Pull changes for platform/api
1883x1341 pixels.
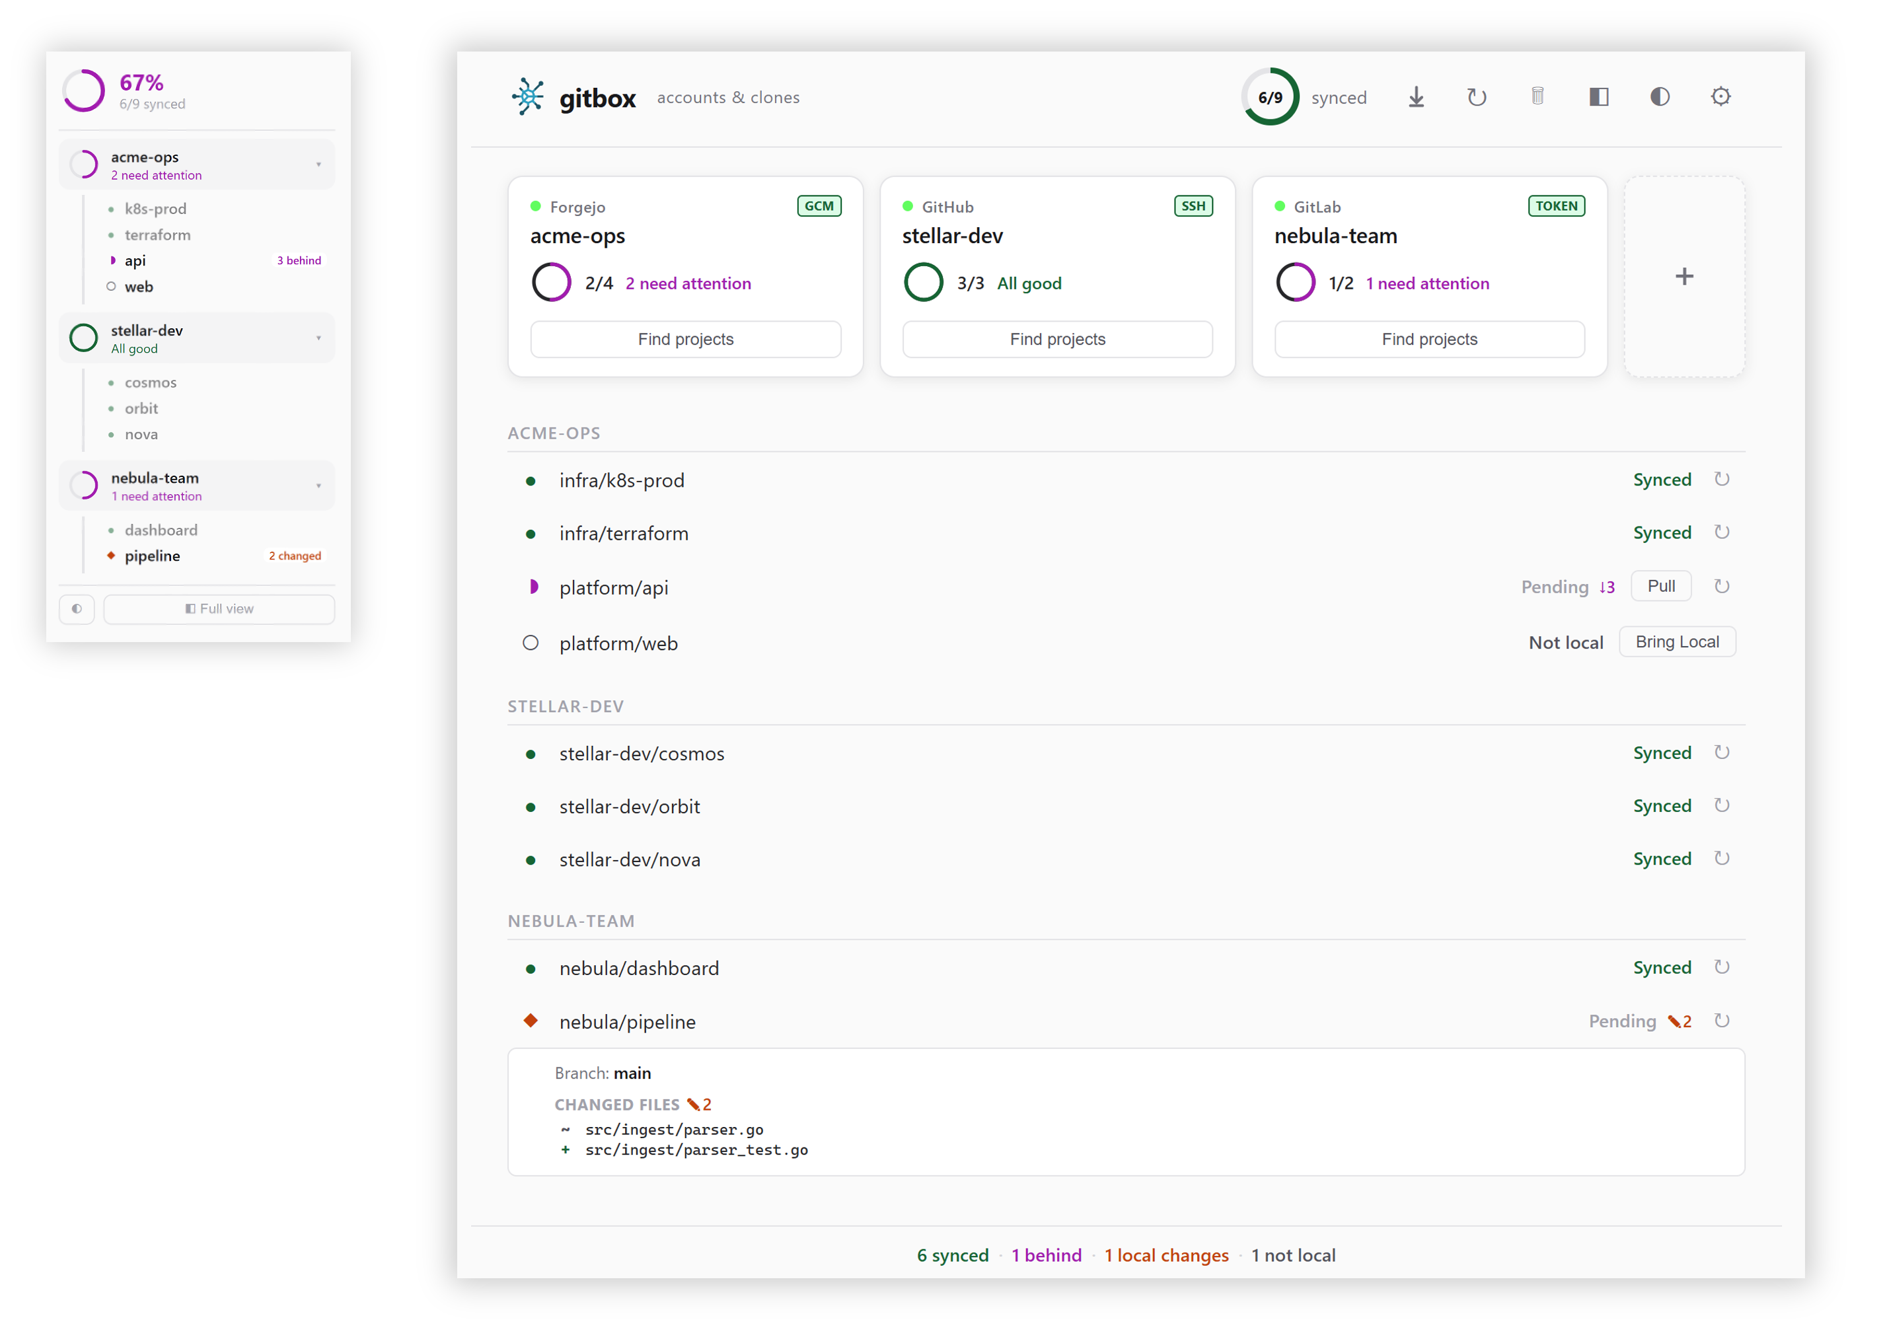[1661, 587]
